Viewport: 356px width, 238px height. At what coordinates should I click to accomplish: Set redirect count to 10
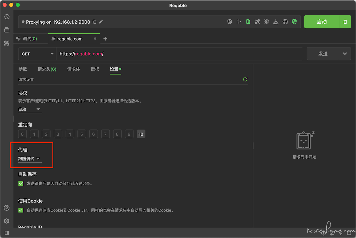point(141,134)
